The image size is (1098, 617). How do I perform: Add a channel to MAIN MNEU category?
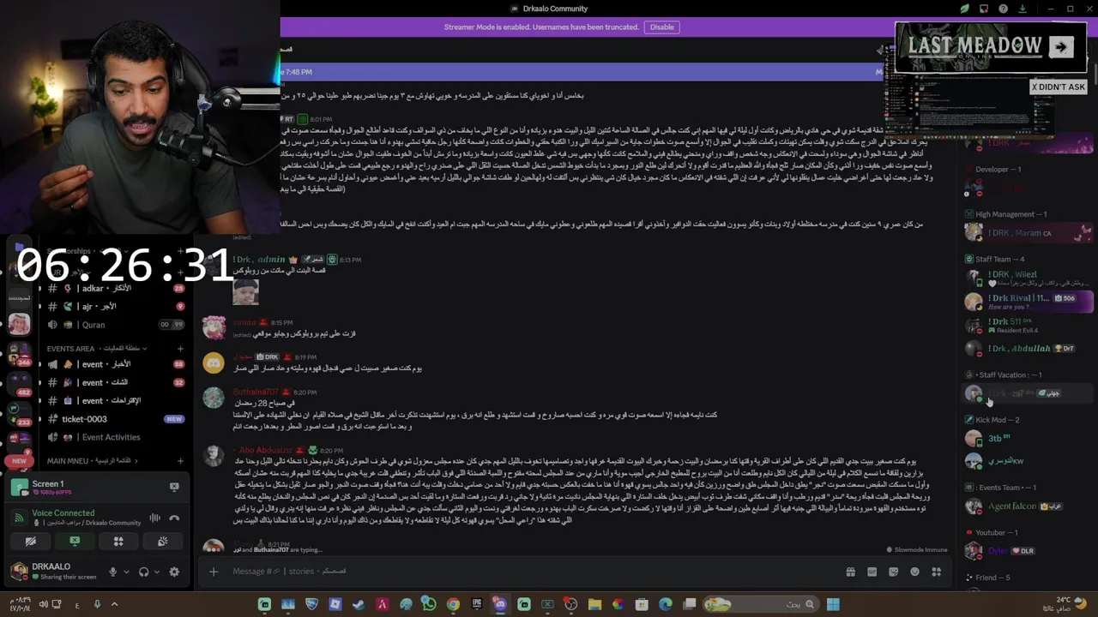180,461
